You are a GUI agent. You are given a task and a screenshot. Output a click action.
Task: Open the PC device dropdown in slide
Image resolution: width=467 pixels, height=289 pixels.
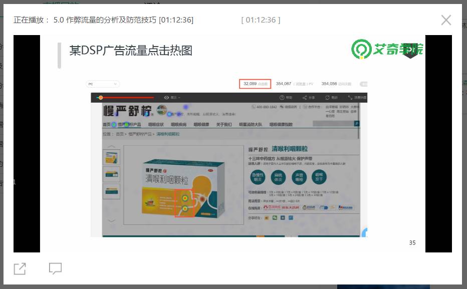click(103, 84)
